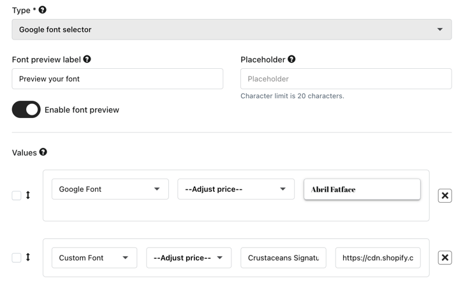The width and height of the screenshot is (463, 285).
Task: Click the cdn.shopify URL field
Action: 378,258
